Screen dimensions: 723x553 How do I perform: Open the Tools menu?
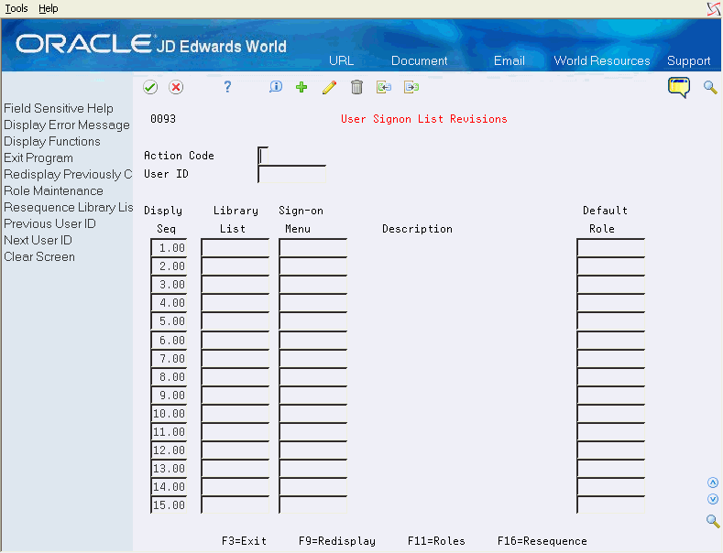point(16,8)
